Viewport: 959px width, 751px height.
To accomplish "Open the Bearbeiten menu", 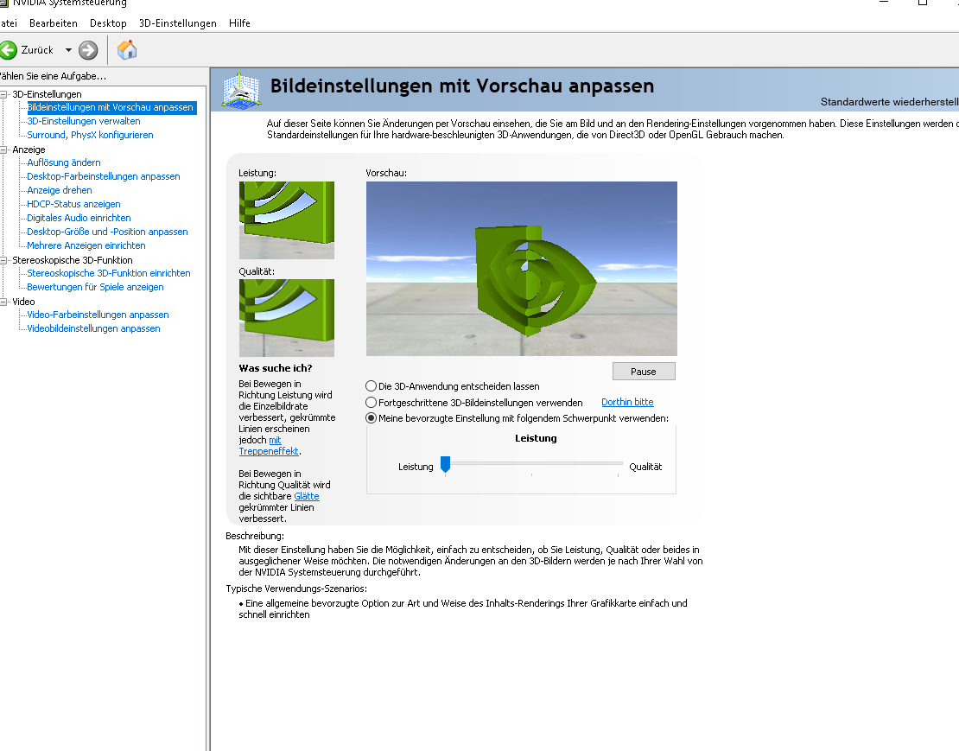I will (54, 23).
